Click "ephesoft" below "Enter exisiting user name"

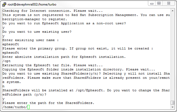[x=11, y=45]
